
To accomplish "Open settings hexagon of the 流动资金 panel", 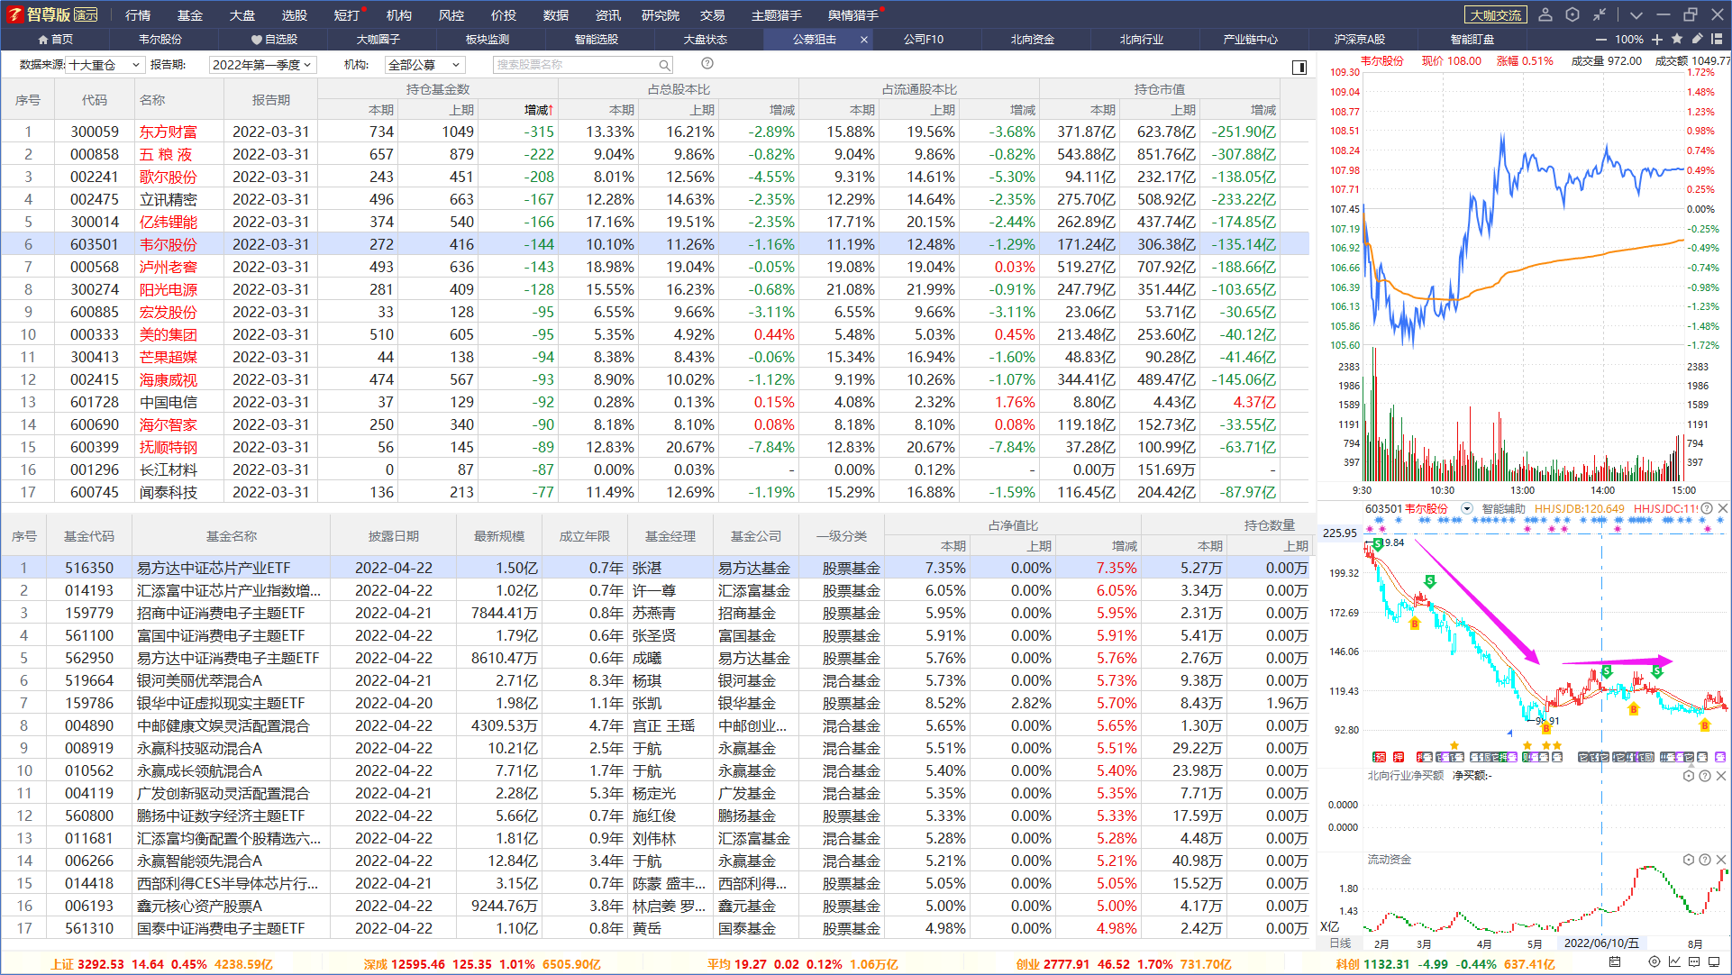I will coord(1689,860).
